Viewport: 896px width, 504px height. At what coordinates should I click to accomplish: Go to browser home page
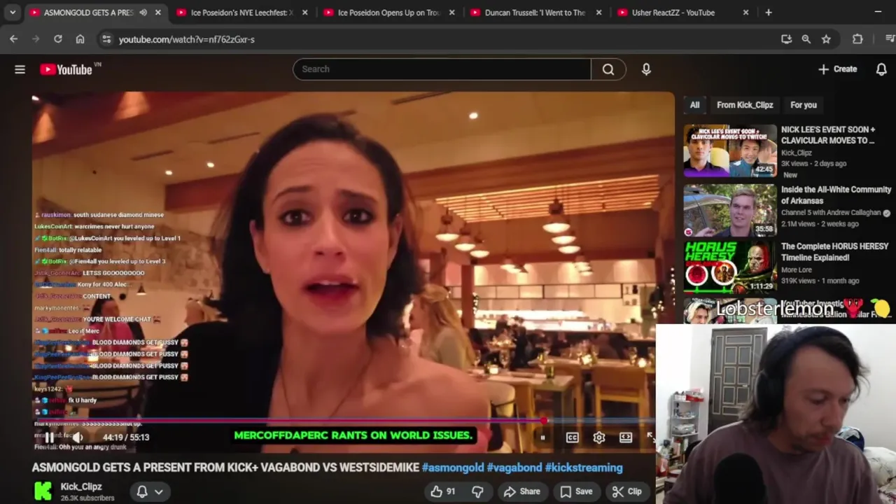coord(80,39)
